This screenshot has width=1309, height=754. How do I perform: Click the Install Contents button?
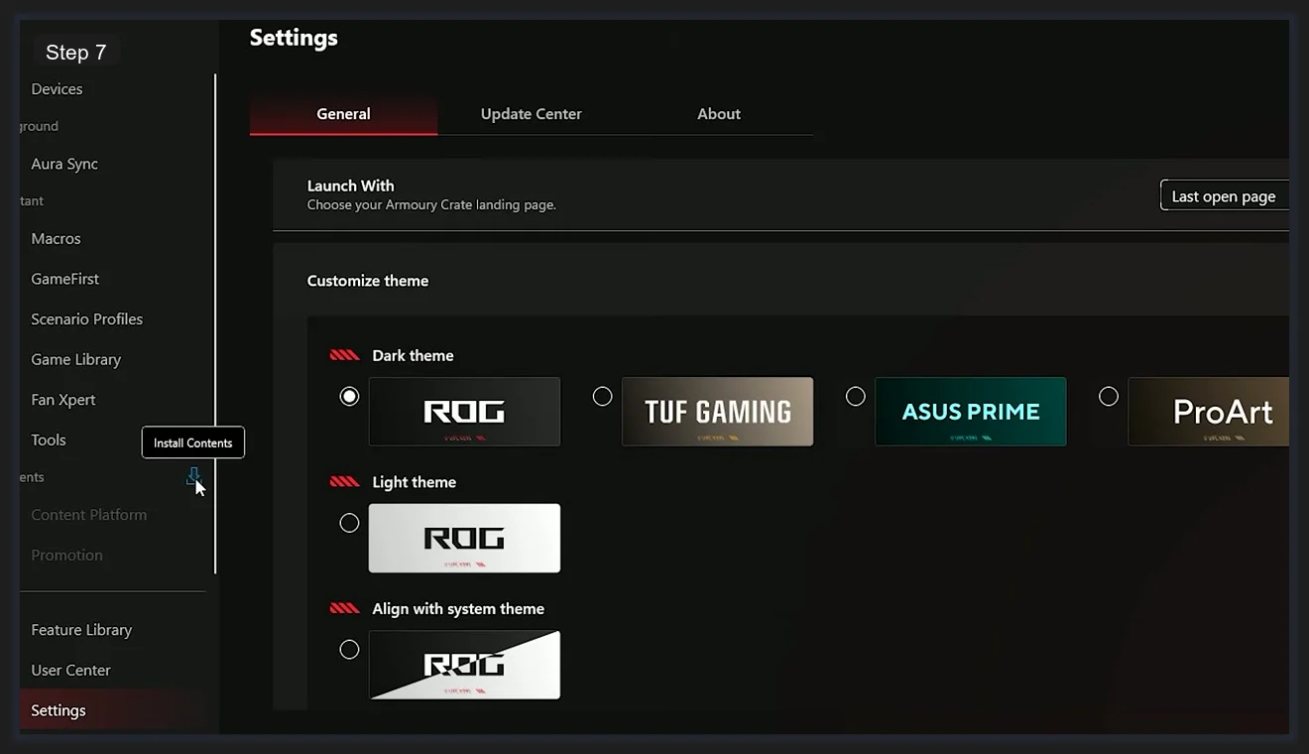click(192, 442)
